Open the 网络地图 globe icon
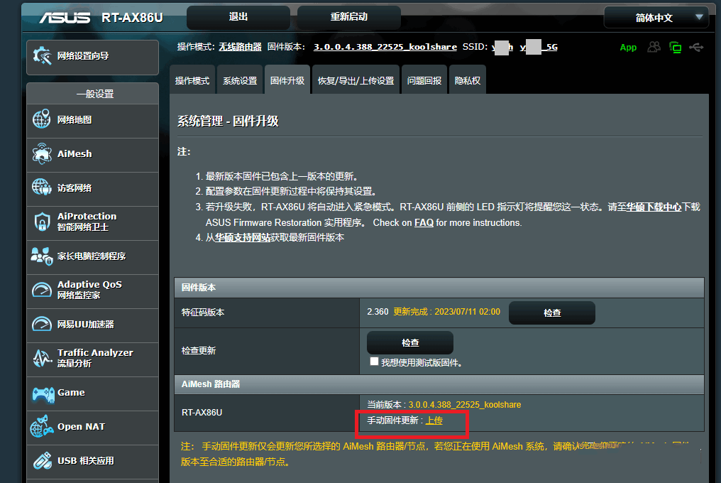 coord(41,119)
